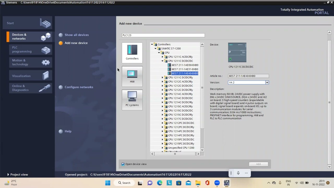Viewport: 334px width, 188px height.
Task: Open Zoom from the taskbar
Action: point(217,183)
